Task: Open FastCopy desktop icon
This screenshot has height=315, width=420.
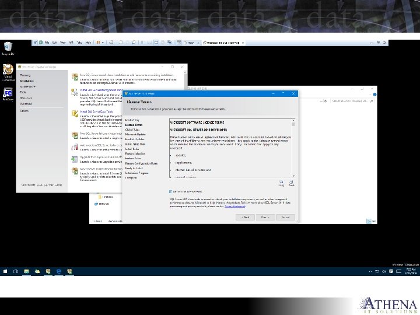Action: 8,94
